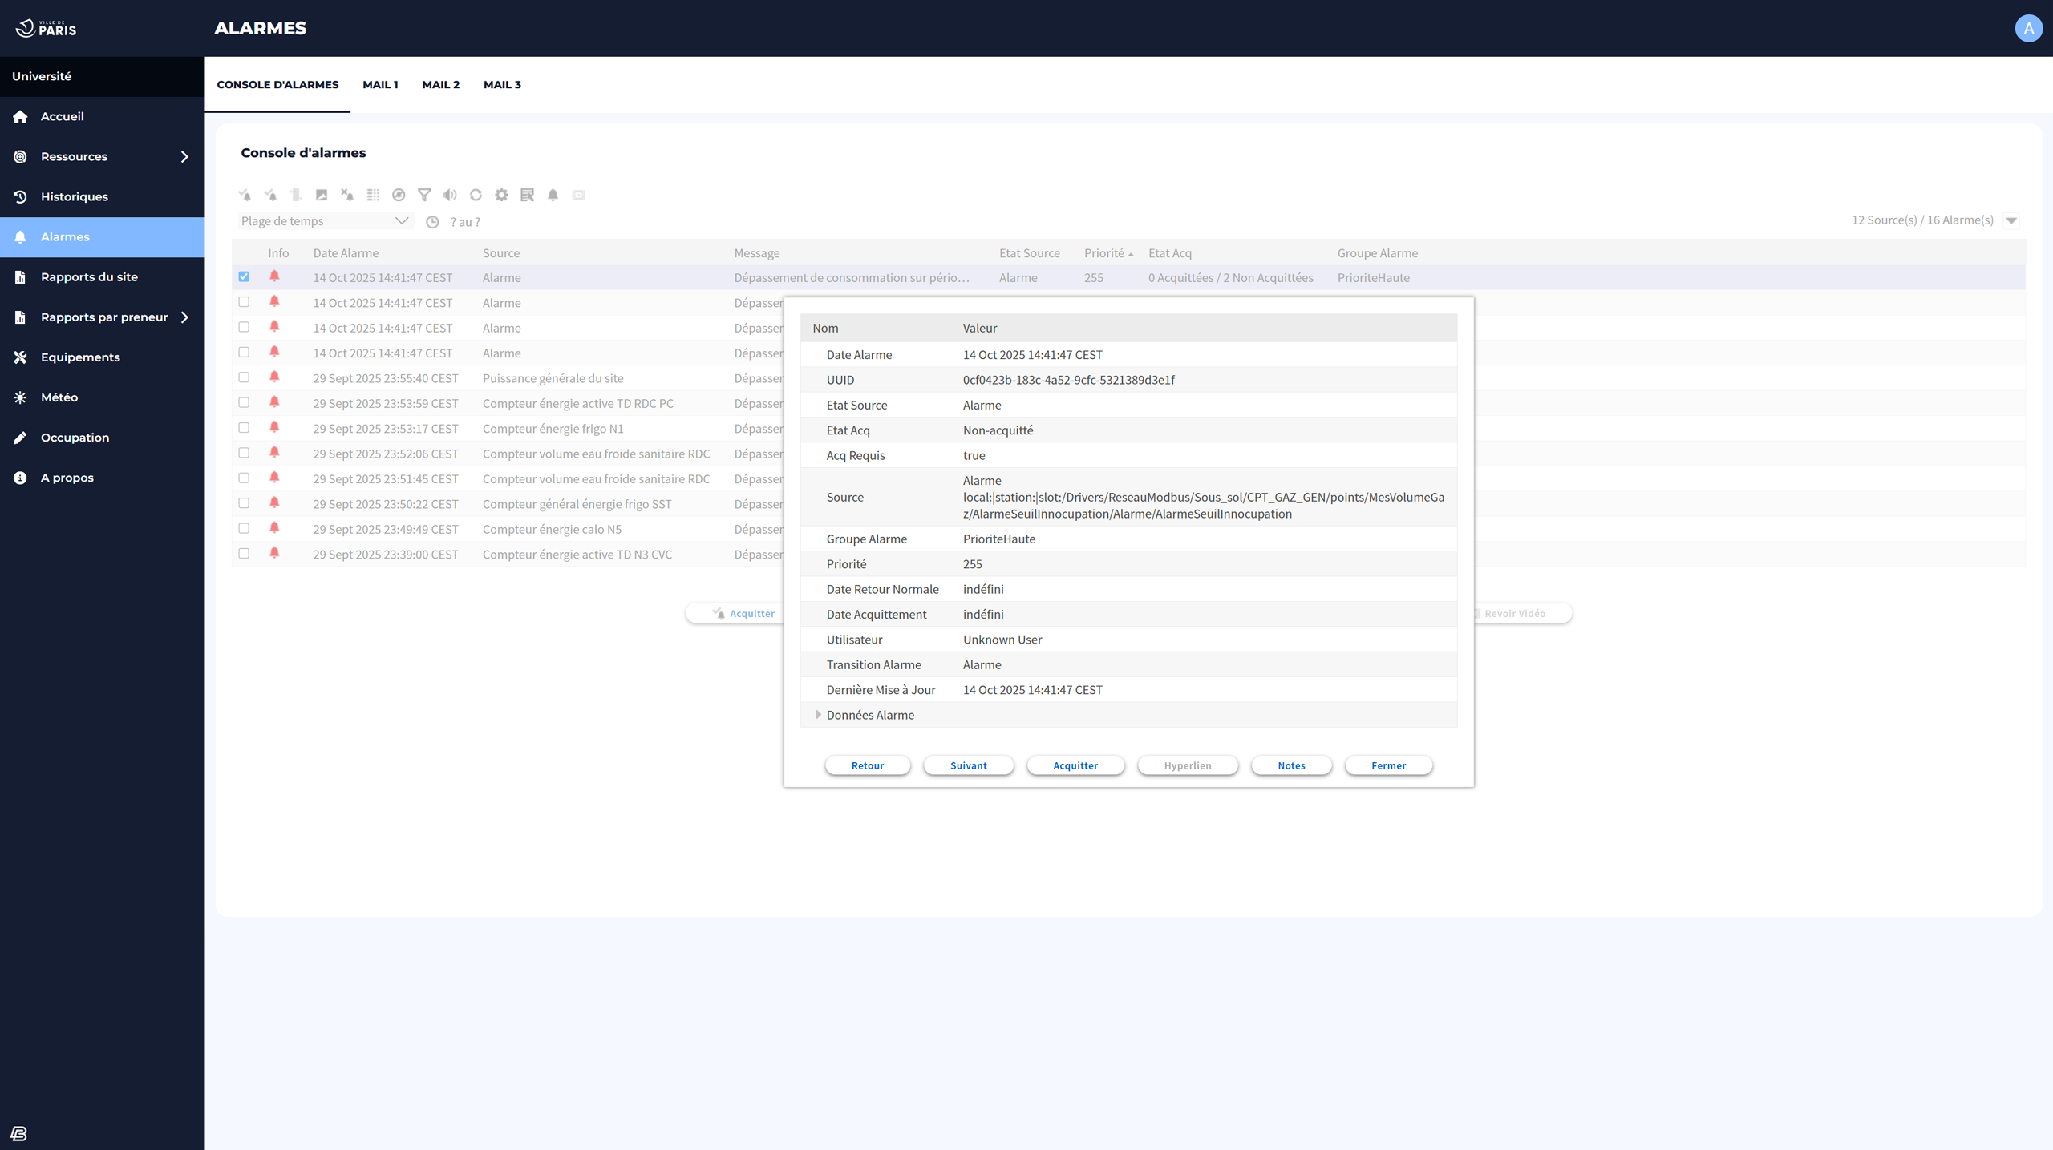The height and width of the screenshot is (1150, 2053).
Task: Check the Puissance générale du site row checkbox
Action: (244, 377)
